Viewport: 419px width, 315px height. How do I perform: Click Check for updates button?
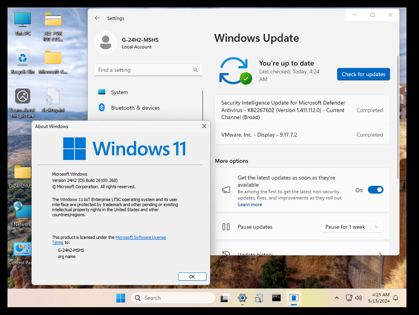coord(364,74)
